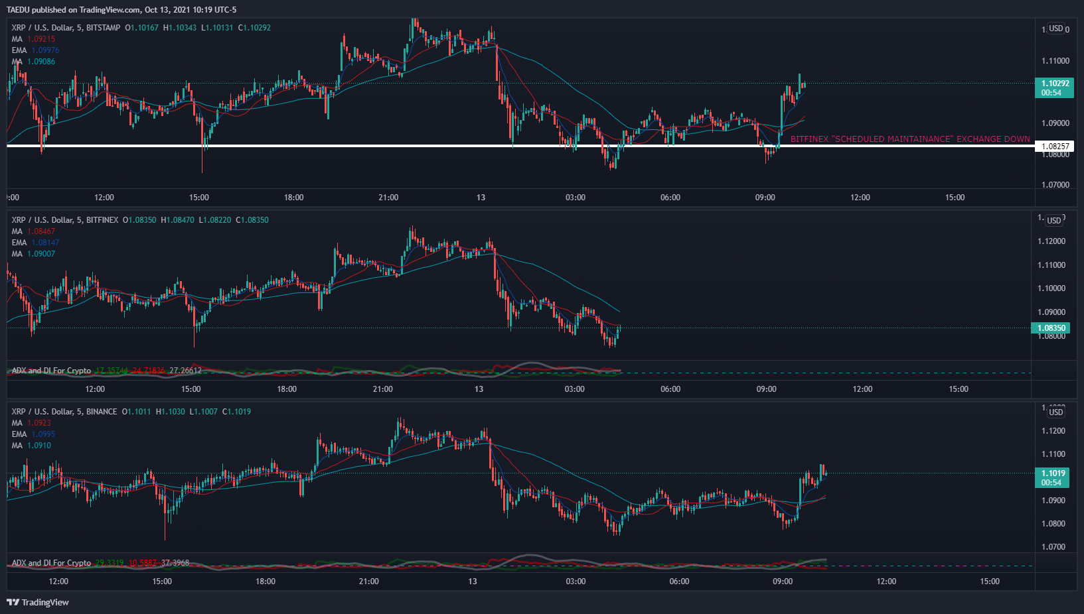The height and width of the screenshot is (614, 1084).
Task: Click the 13 date label on the BITFINEX time axis
Action: 479,389
